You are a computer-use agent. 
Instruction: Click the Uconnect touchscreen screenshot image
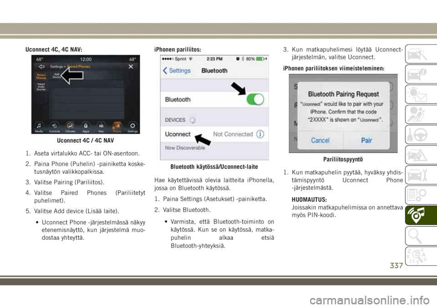tap(86, 94)
